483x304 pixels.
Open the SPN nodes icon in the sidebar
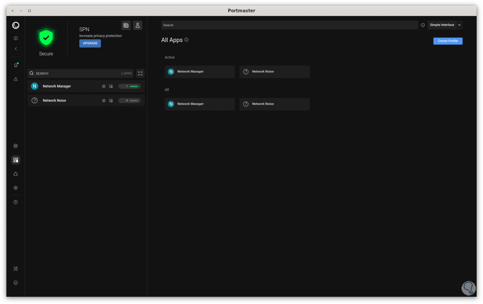coord(16,174)
